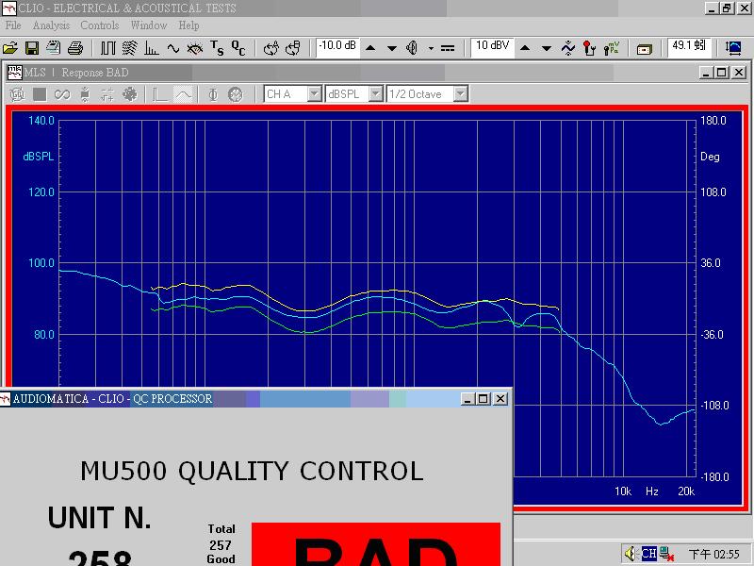Increase output level above -10.0 dB
Screen dimensions: 754x566
point(370,48)
